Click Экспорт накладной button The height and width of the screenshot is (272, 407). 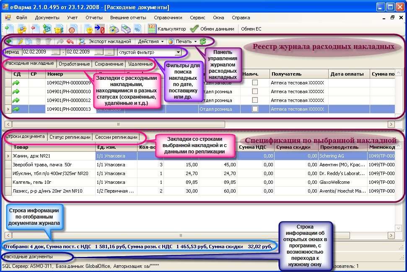point(110,41)
